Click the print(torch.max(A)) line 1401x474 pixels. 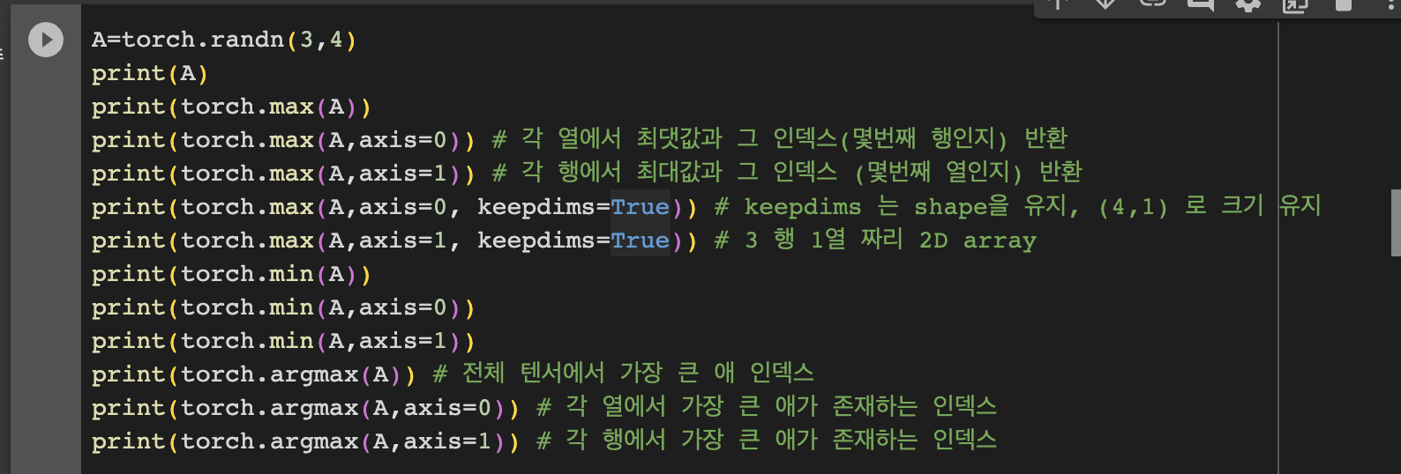coord(231,107)
